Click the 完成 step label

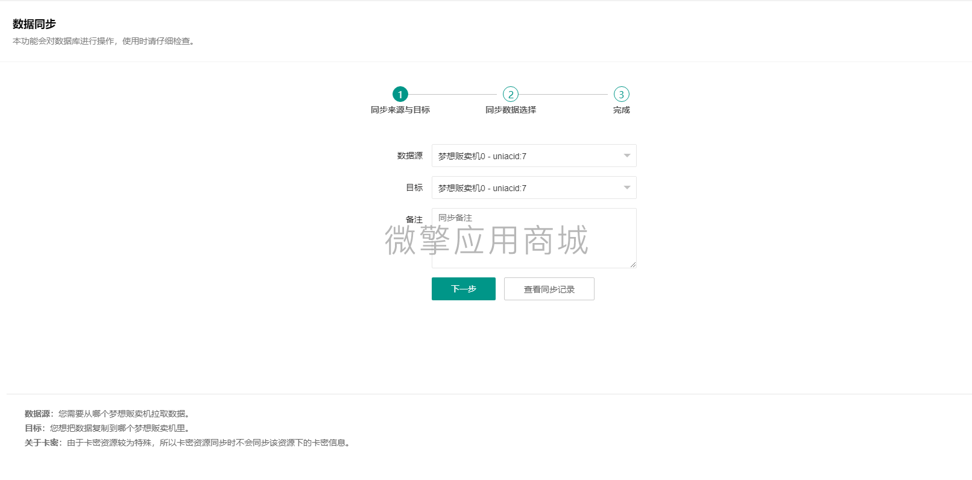pos(622,110)
